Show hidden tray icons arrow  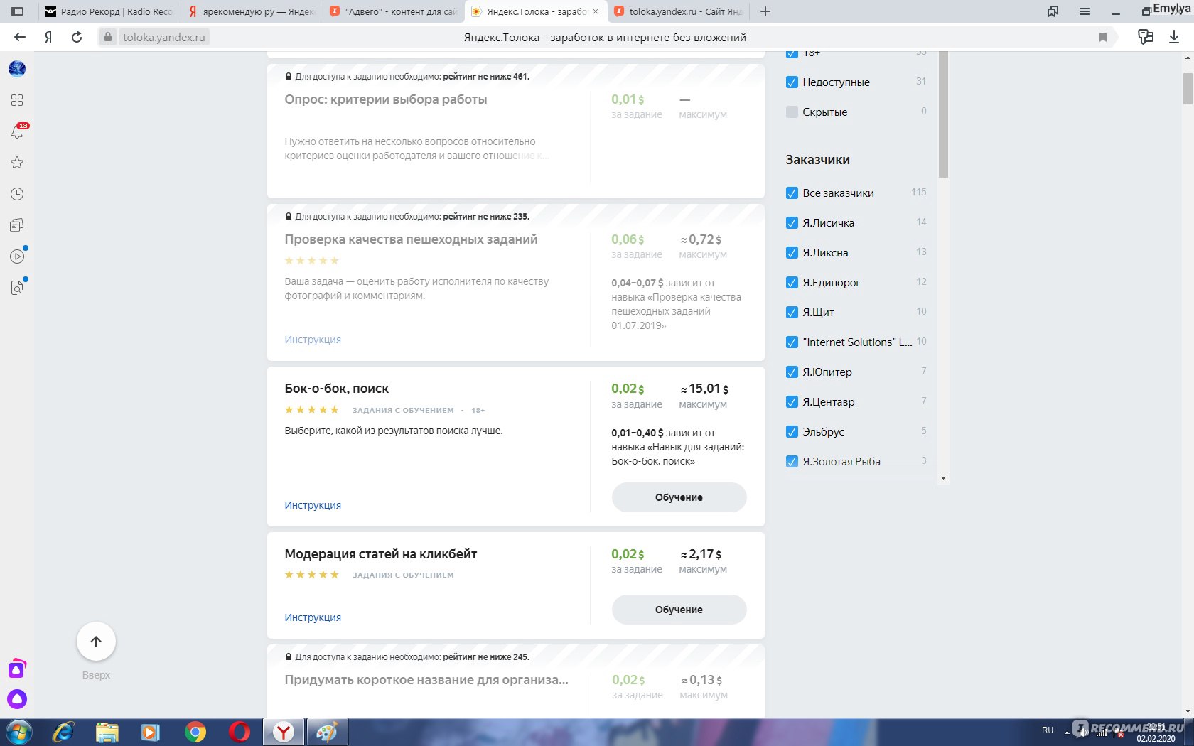(x=1067, y=732)
